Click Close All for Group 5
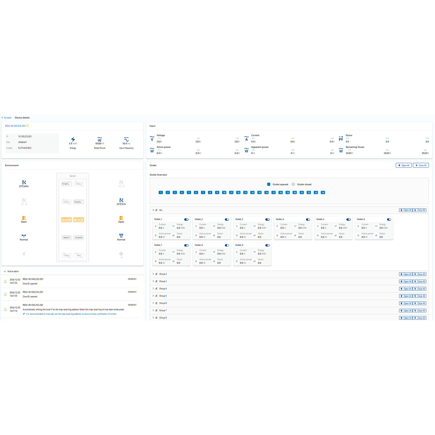 [420, 296]
